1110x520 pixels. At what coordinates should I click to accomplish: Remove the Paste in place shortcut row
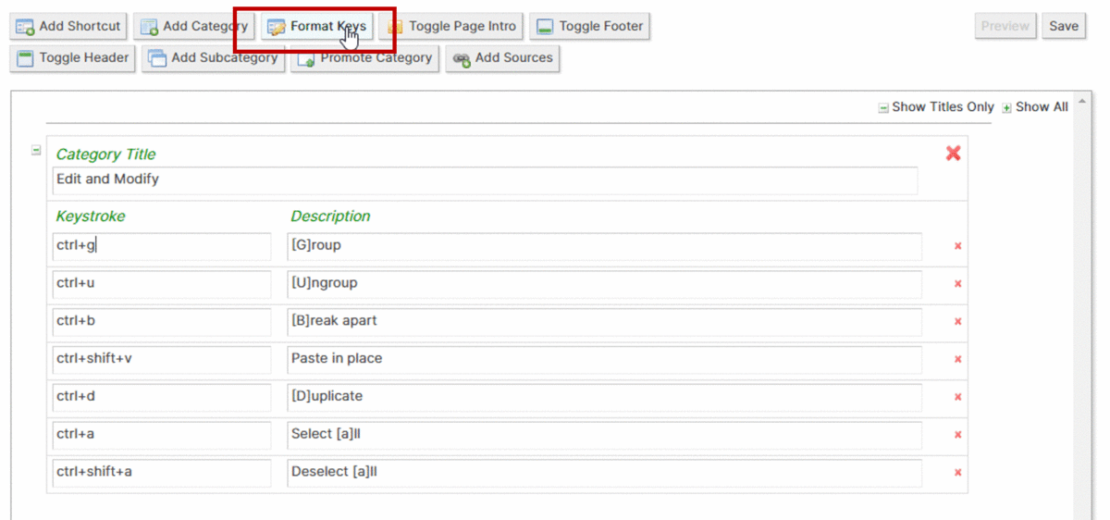pyautogui.click(x=957, y=359)
